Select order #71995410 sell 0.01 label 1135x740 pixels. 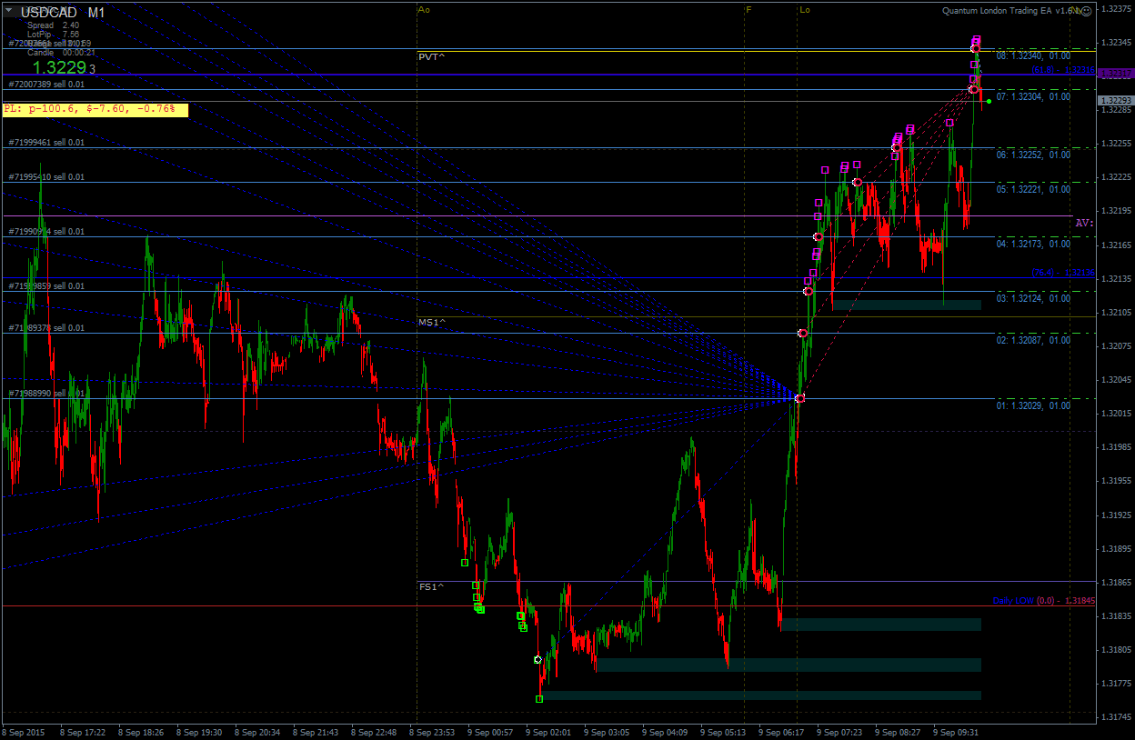click(x=46, y=177)
